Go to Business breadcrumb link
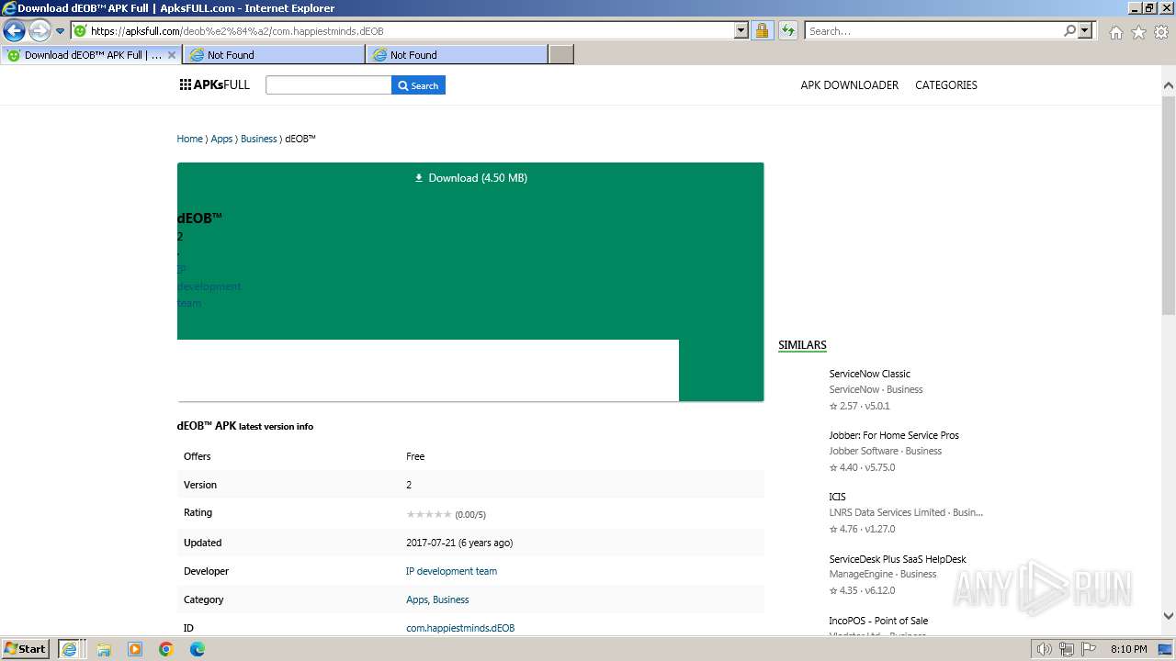 point(258,139)
